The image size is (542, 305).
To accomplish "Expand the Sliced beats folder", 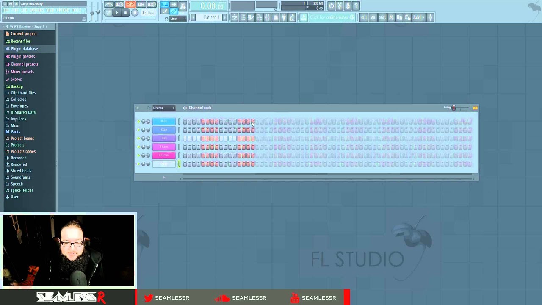I will point(21,171).
